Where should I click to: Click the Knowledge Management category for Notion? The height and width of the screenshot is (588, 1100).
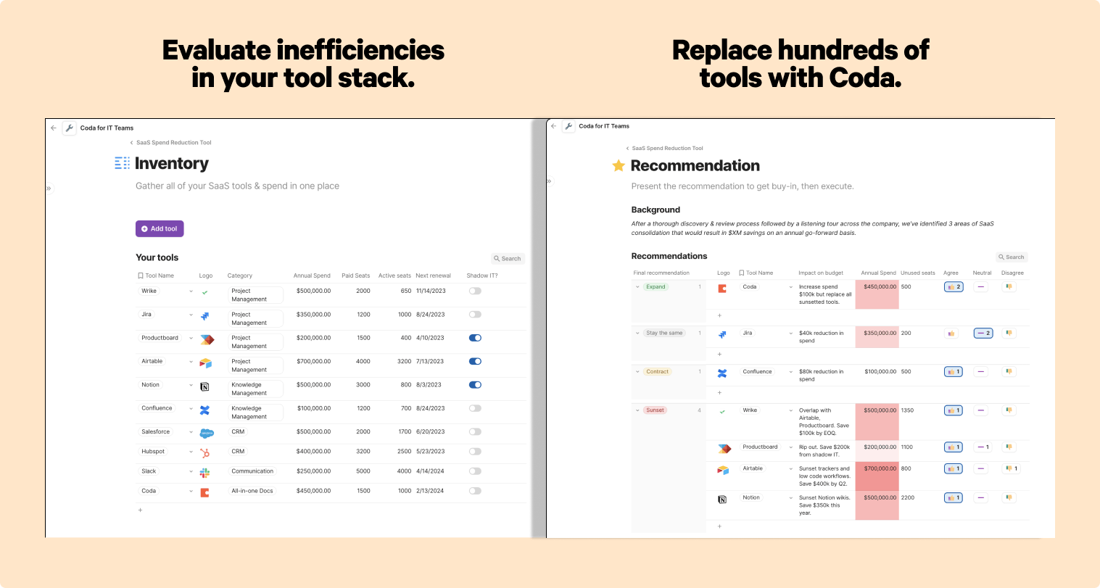[255, 389]
